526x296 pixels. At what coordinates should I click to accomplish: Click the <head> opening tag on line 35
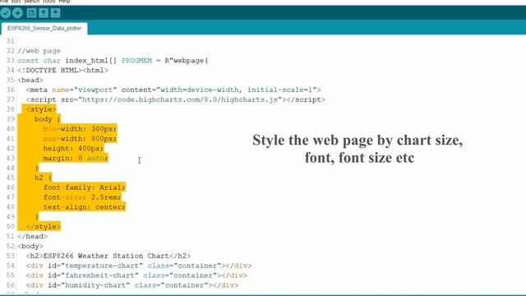30,81
